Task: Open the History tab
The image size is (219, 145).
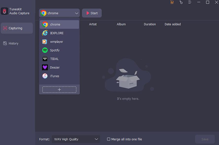Action: (17, 43)
